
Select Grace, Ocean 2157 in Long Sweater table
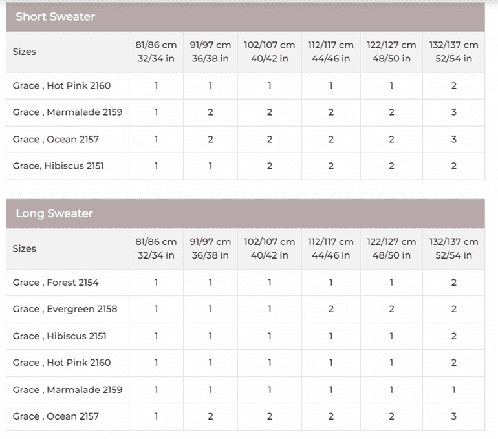(56, 416)
